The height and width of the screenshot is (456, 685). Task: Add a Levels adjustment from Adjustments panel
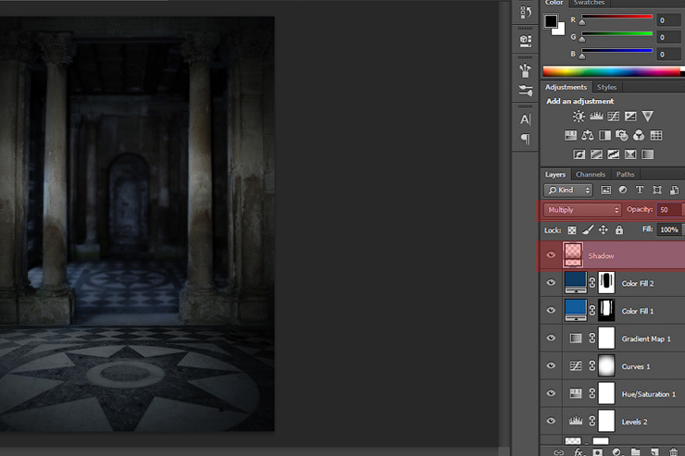coord(596,117)
